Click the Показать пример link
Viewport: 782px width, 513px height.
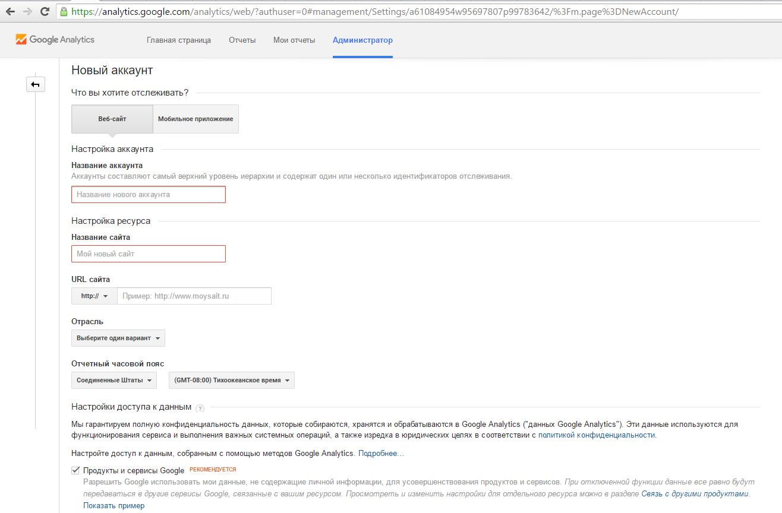click(x=113, y=506)
